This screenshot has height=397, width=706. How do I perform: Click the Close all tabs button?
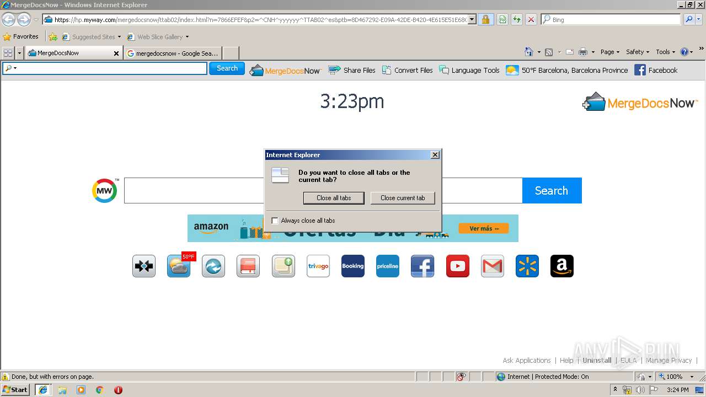coord(334,198)
